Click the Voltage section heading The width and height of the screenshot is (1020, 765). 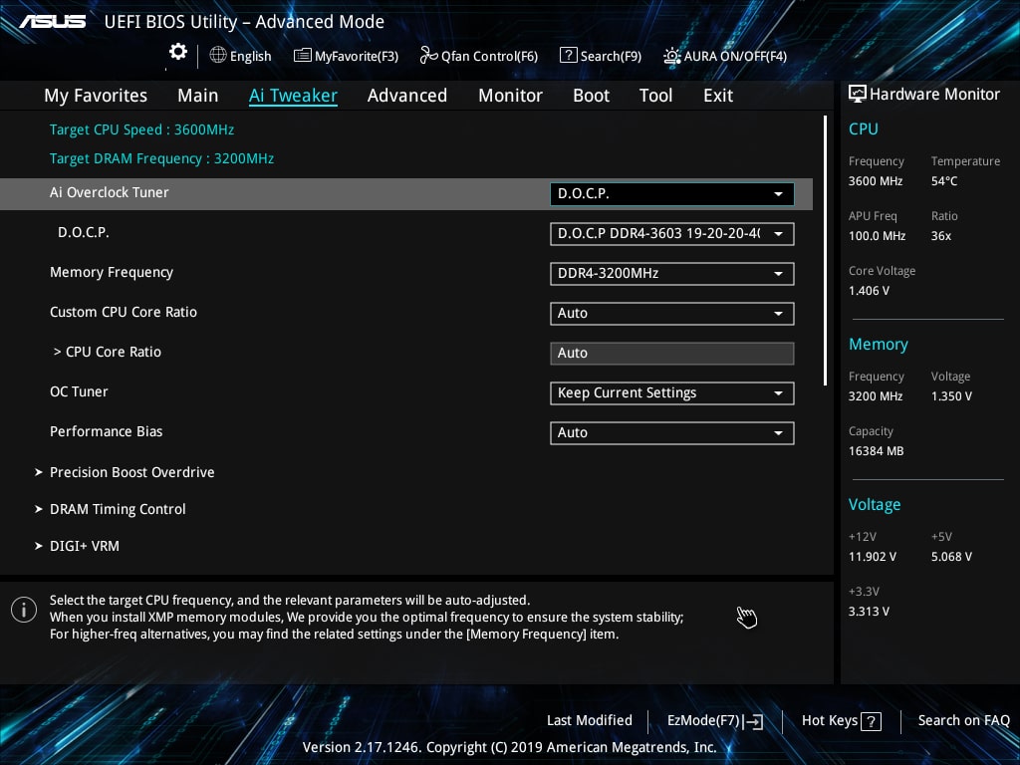875,505
